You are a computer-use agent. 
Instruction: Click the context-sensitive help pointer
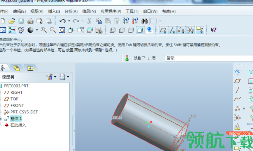[x=214, y=30]
